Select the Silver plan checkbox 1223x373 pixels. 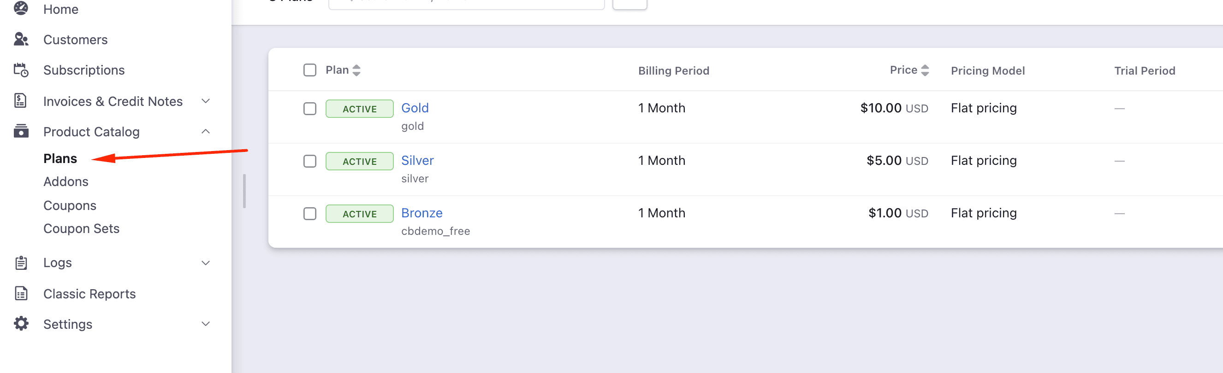tap(309, 161)
